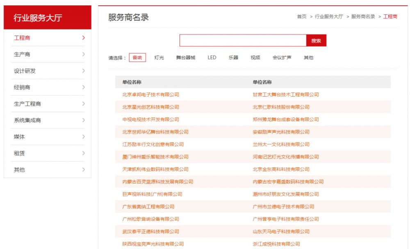
Task: Open 广东省奥纳工程有限公司
Action: pos(148,207)
